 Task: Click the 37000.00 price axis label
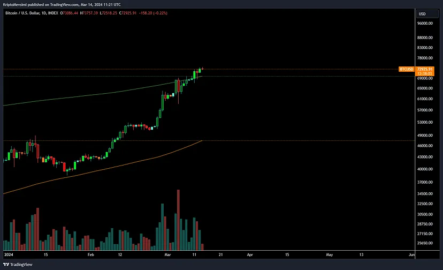425,182
